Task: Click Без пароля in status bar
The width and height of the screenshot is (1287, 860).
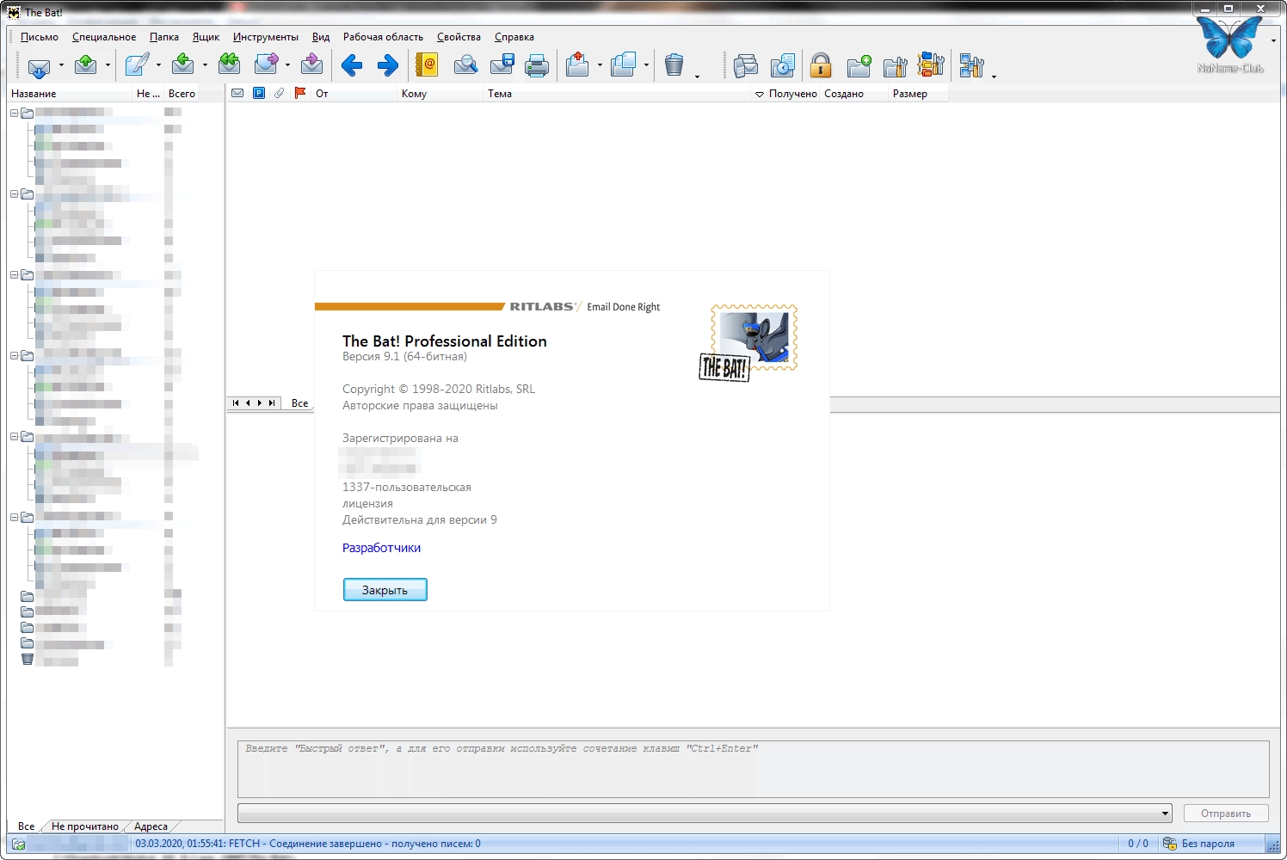Action: (x=1208, y=844)
